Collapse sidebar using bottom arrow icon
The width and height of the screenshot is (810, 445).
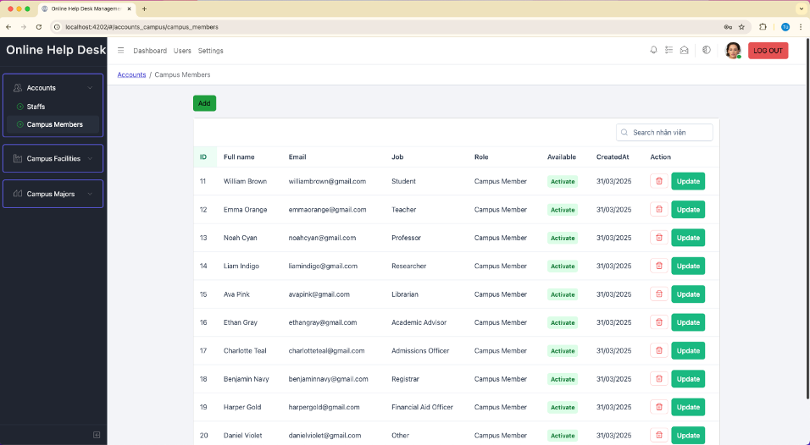[x=97, y=435]
